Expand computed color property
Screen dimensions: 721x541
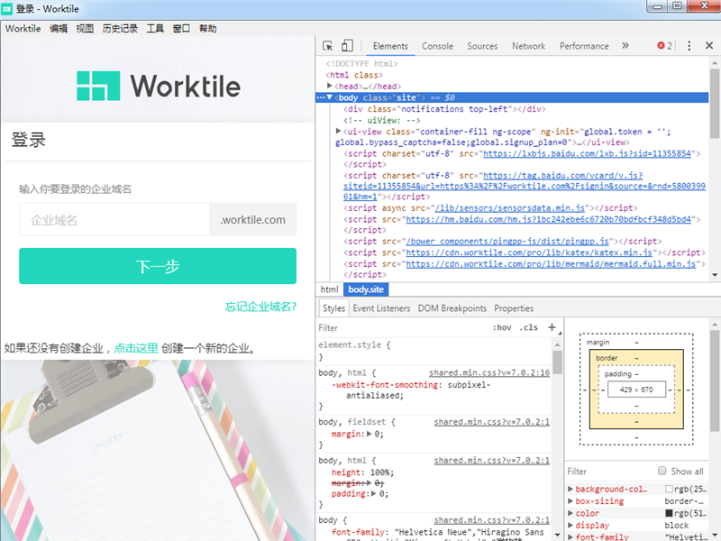[x=570, y=513]
